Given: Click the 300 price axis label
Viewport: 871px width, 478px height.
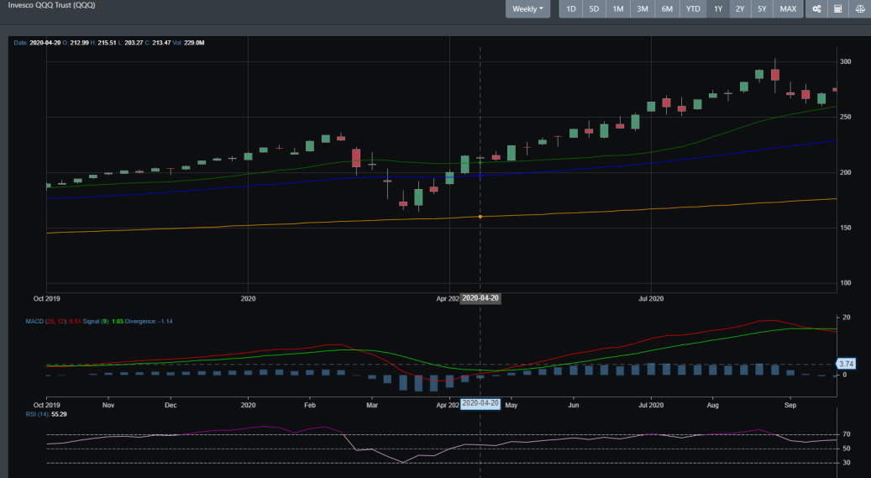Looking at the screenshot, I should click(846, 61).
